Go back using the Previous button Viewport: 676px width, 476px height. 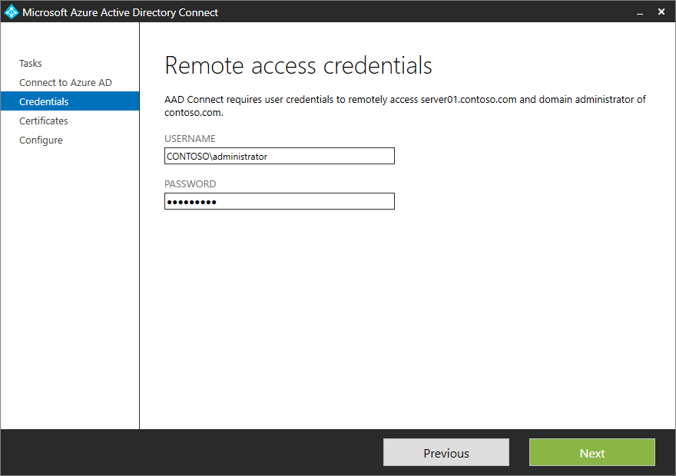click(446, 452)
